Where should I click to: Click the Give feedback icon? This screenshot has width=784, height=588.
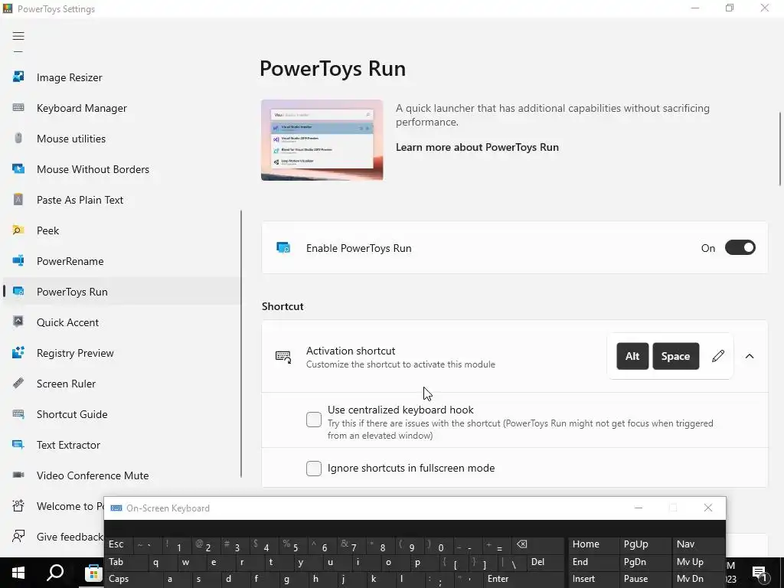[x=18, y=537]
